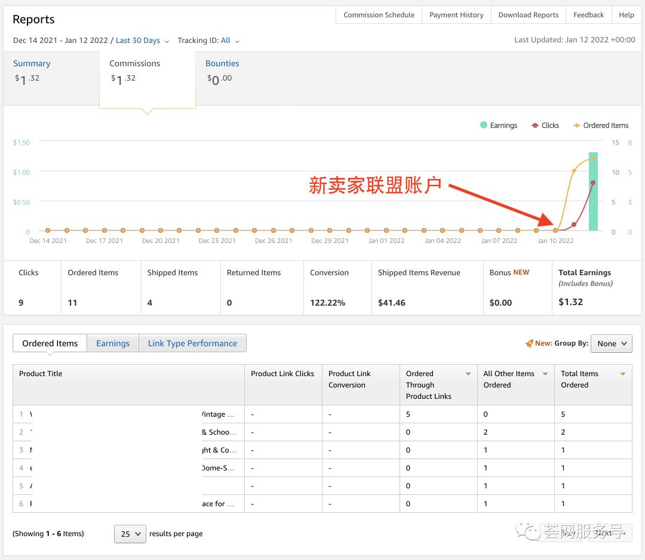
Task: Click the Commission Schedule button
Action: 379,15
